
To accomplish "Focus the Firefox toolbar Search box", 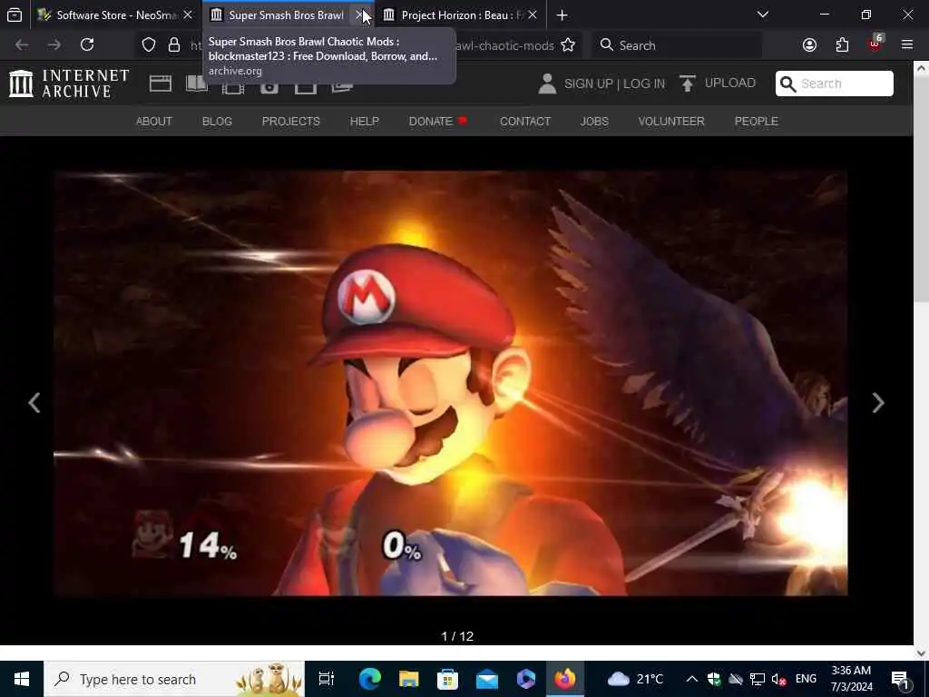I will (x=677, y=45).
